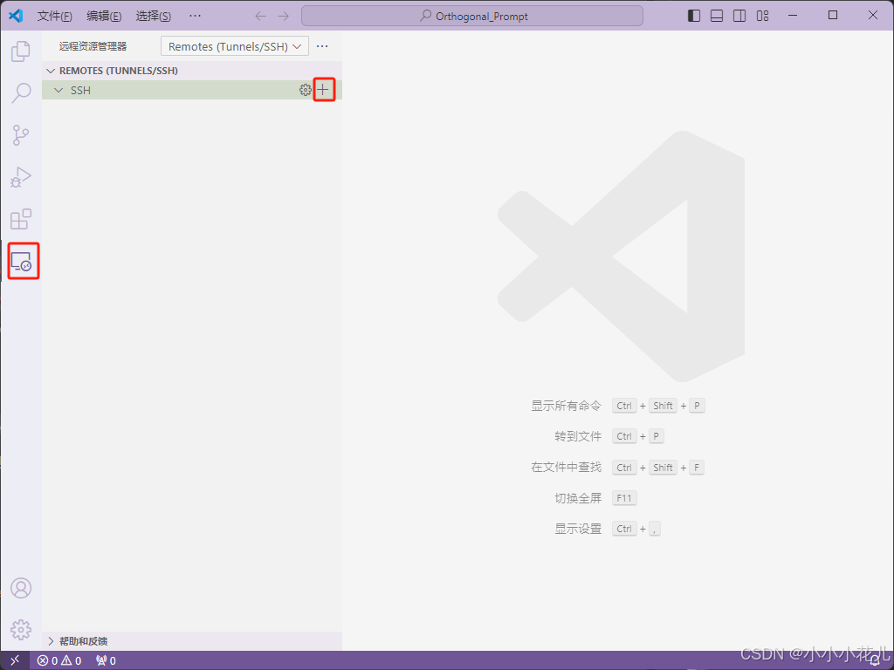Toggle the bottom panel layout icon

pos(717,16)
